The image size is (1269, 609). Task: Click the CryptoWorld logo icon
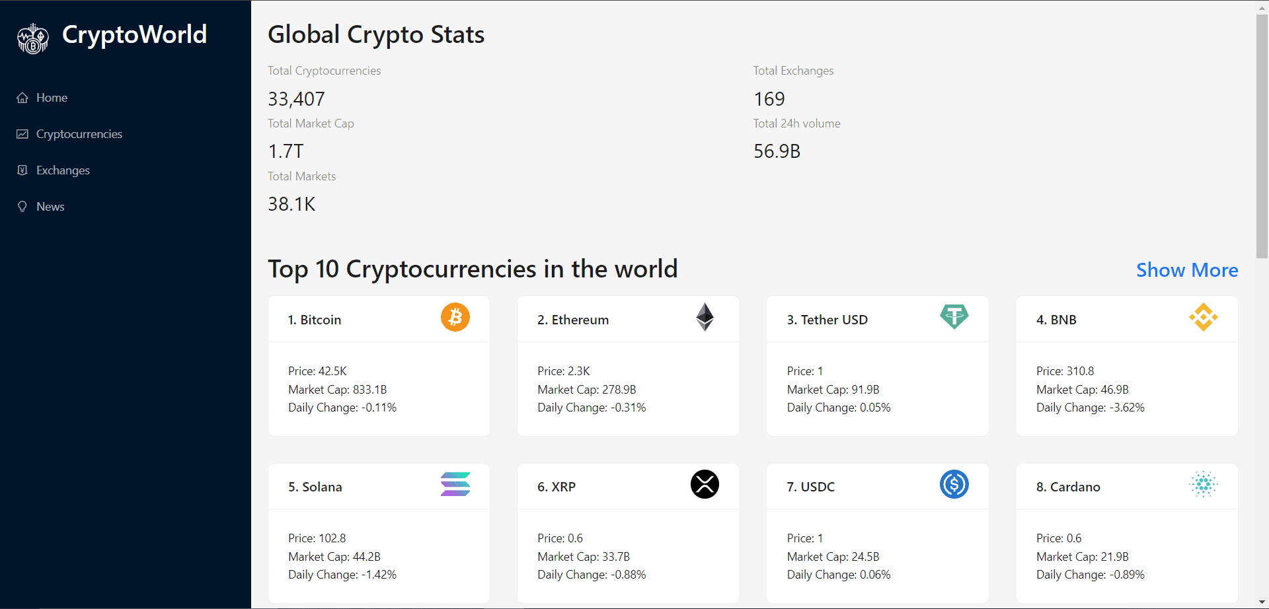point(32,38)
